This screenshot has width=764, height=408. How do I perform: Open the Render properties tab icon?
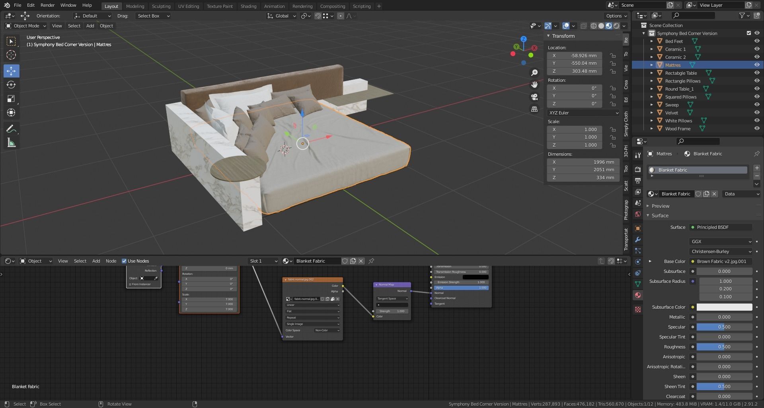638,170
